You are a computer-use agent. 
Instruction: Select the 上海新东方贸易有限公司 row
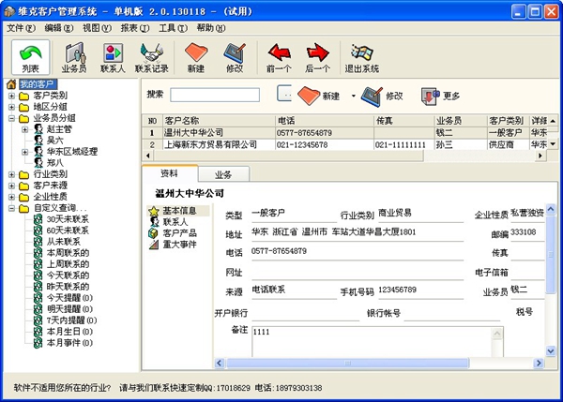[345, 145]
